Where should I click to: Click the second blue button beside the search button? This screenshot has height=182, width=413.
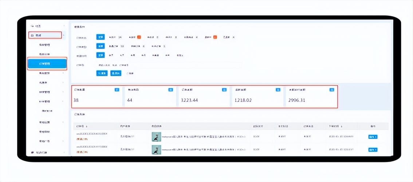point(115,73)
